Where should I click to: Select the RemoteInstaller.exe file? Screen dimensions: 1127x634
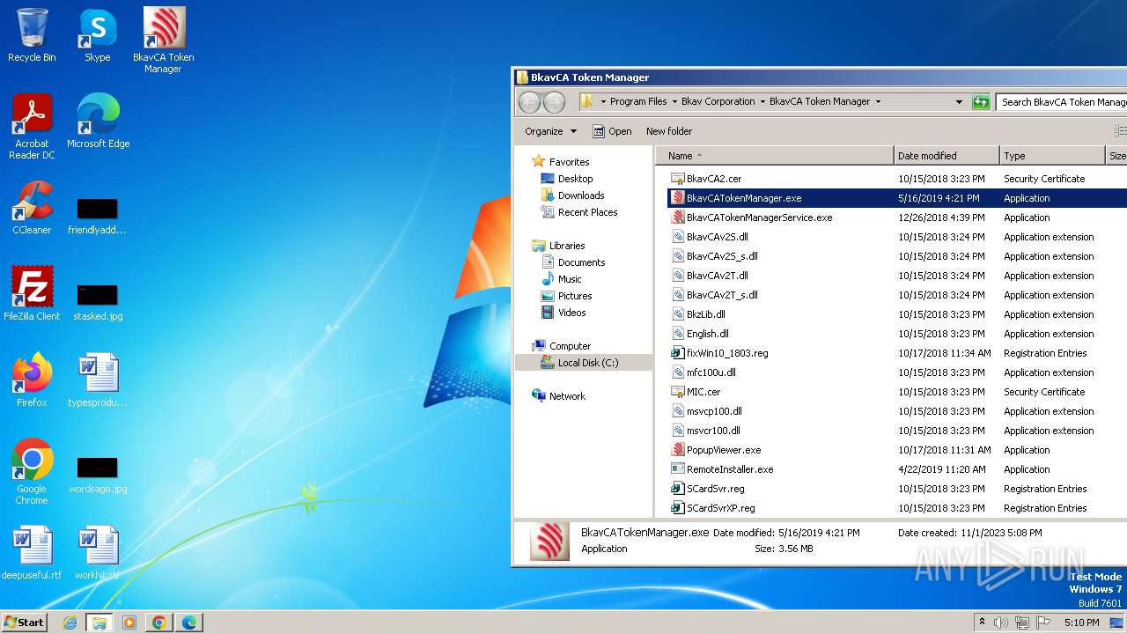pyautogui.click(x=730, y=469)
